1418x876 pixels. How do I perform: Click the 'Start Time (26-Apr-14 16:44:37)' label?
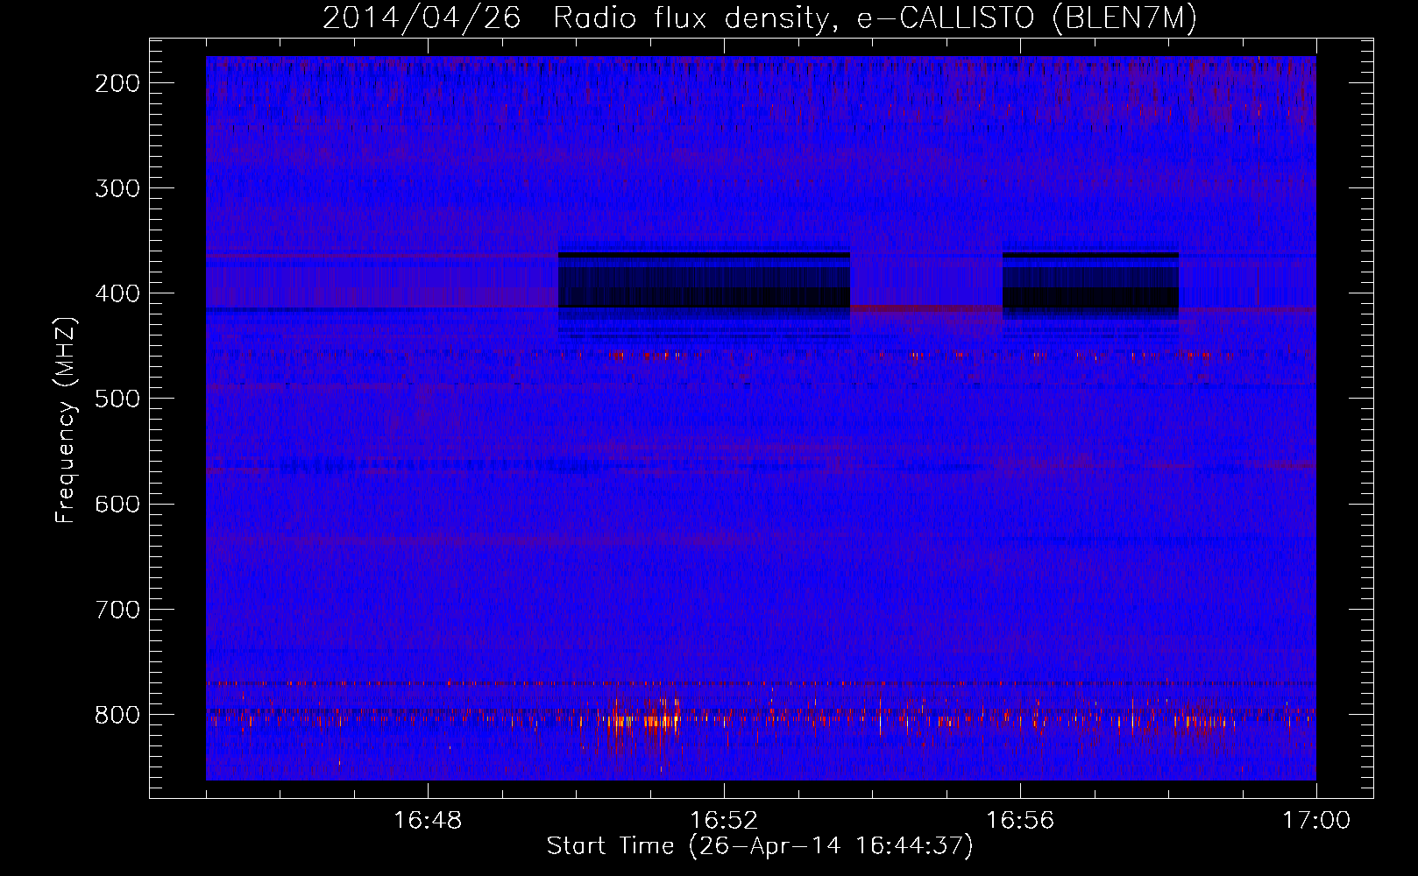[x=760, y=846]
